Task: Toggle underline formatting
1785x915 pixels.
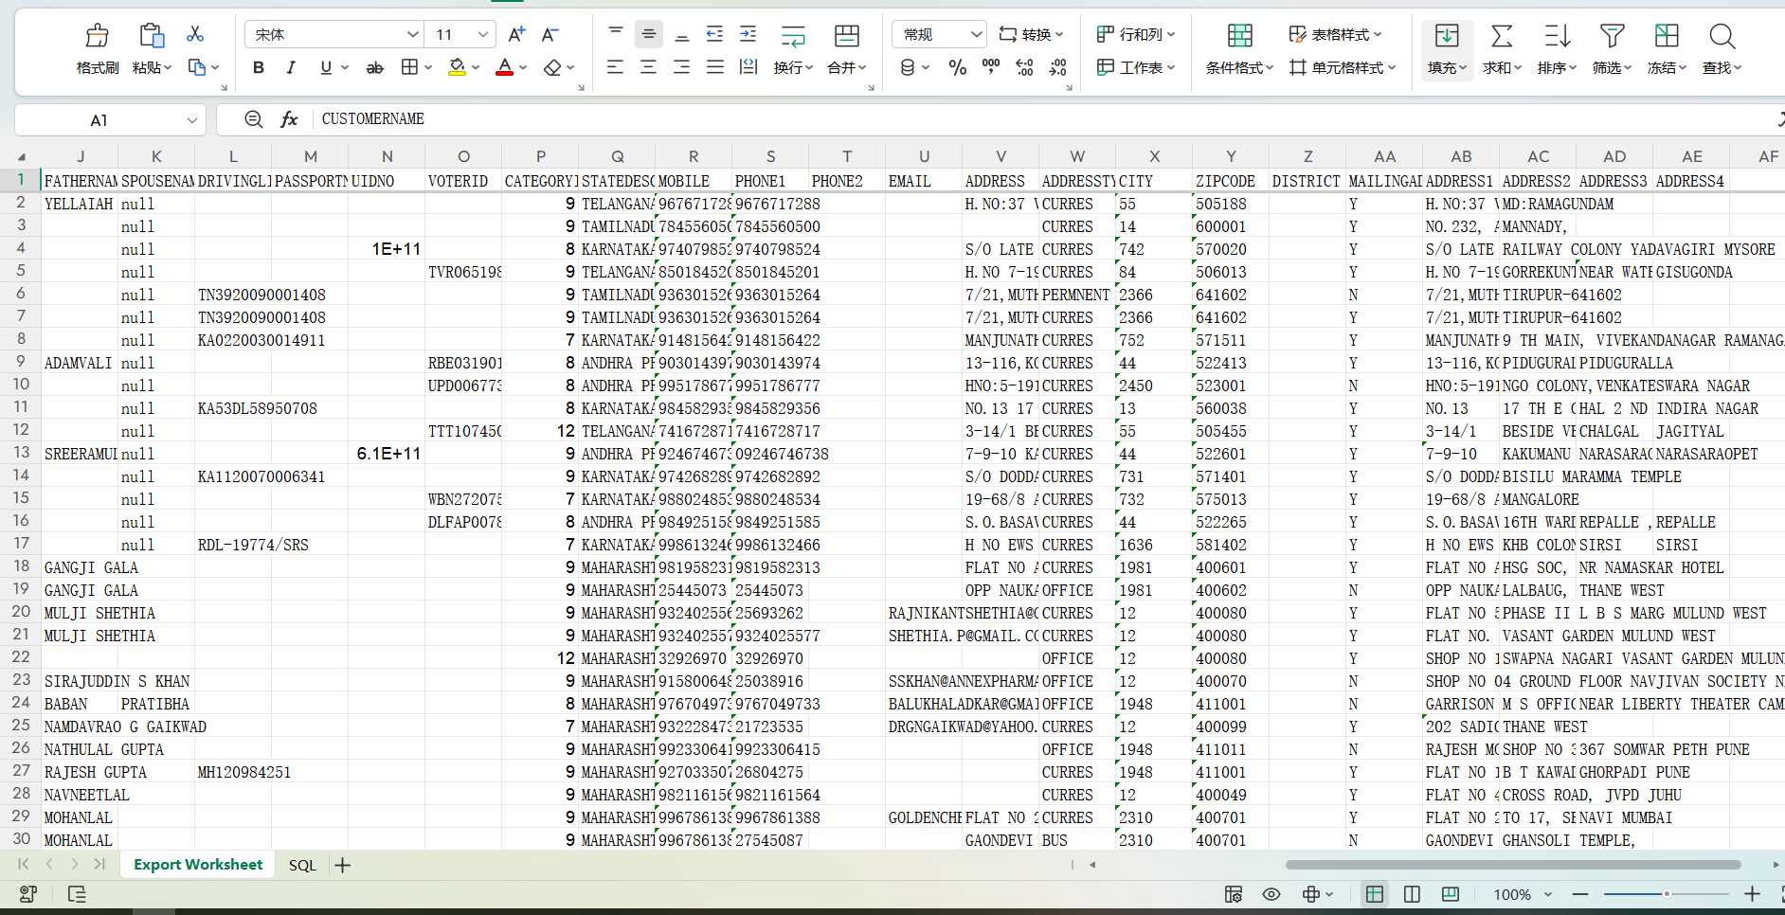Action: coord(326,67)
